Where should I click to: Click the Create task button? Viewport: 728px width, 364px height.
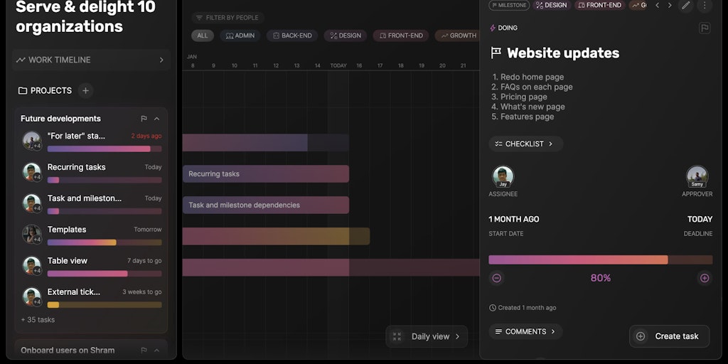tap(669, 336)
